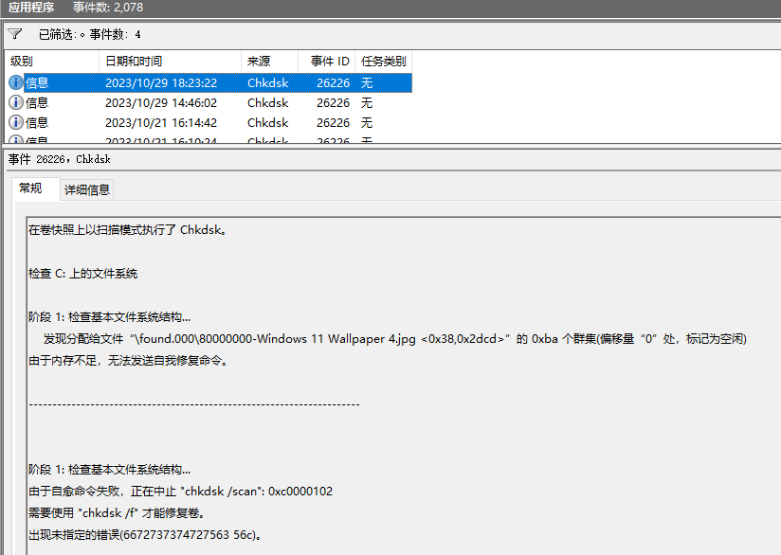Screen dimensions: 781x555
Task: Switch to the 常规 tab
Action: pos(31,188)
